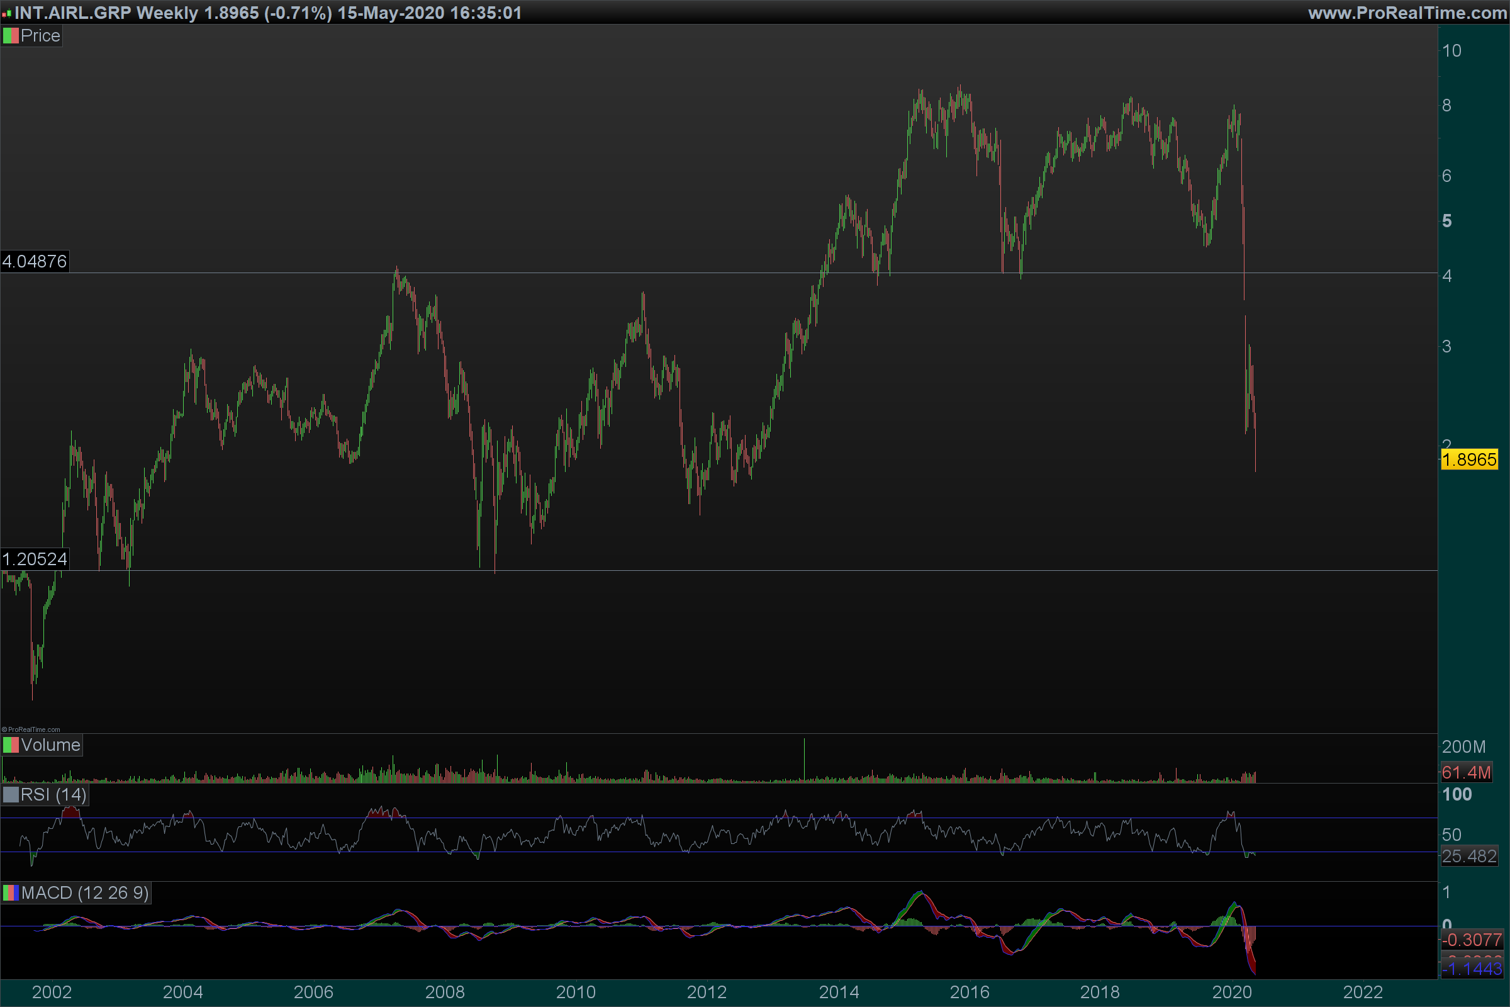This screenshot has height=1007, width=1510.
Task: Click the -0.3077 MACD histogram value
Action: tap(1471, 940)
